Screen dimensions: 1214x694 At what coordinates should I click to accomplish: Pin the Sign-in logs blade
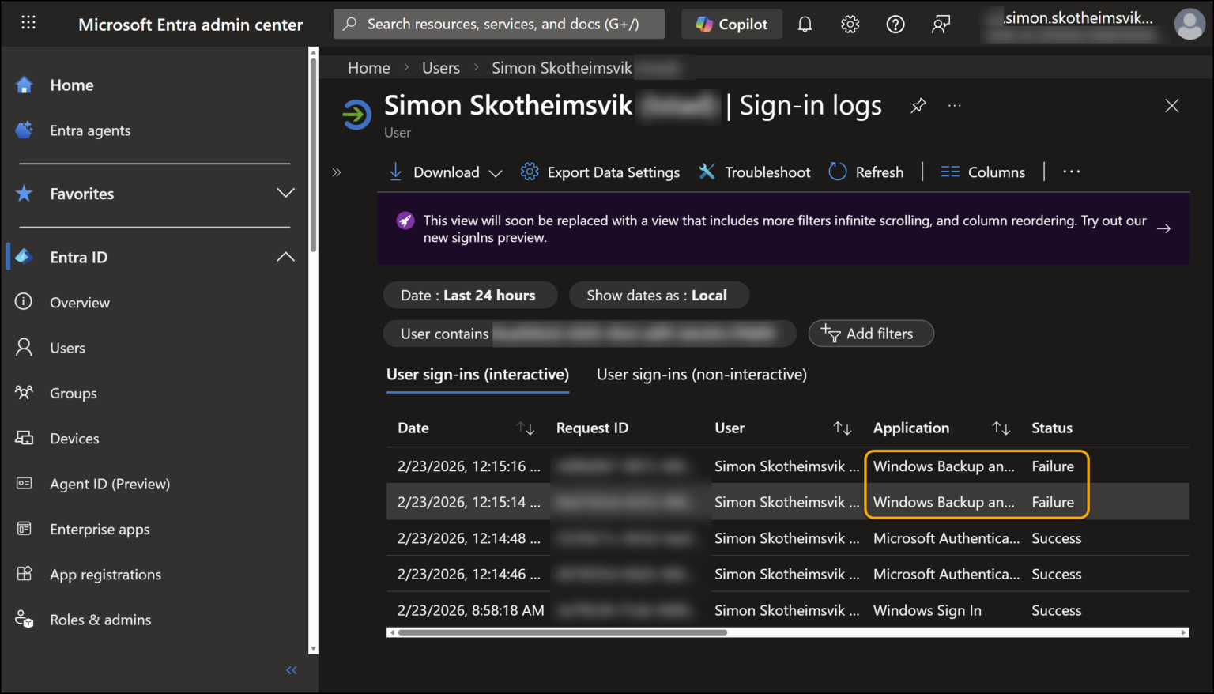click(918, 106)
